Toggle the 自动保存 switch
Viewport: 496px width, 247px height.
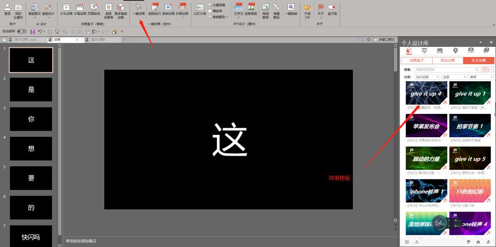click(x=22, y=31)
